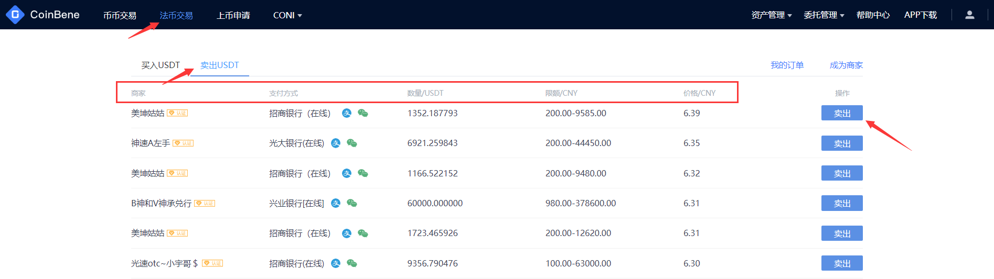Click the 成为商家 link
This screenshot has width=994, height=279.
click(846, 65)
